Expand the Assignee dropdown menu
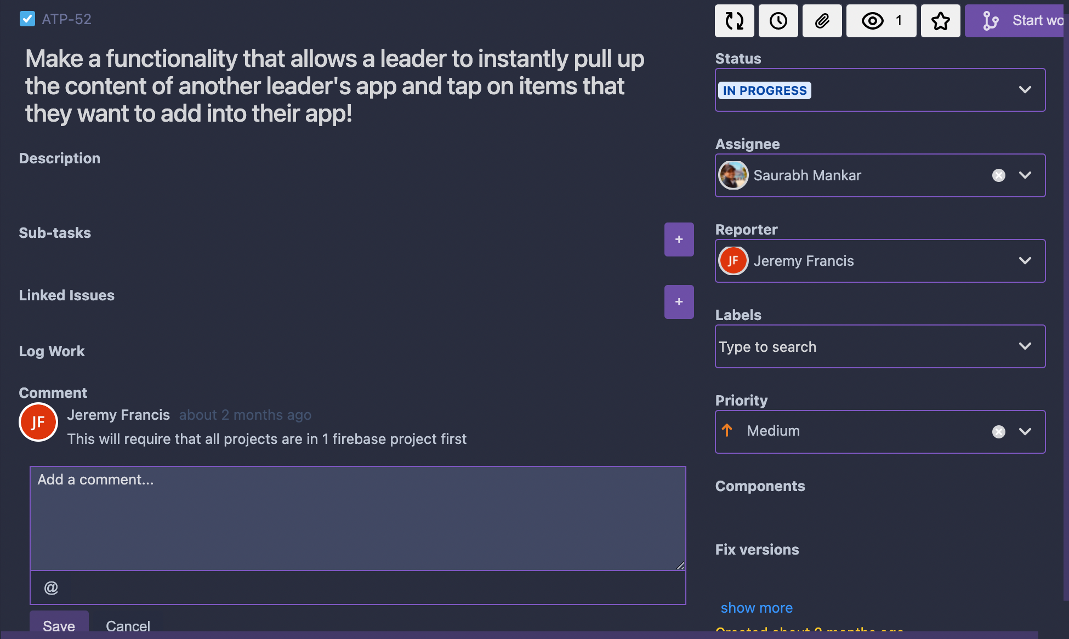The height and width of the screenshot is (639, 1069). tap(1026, 175)
